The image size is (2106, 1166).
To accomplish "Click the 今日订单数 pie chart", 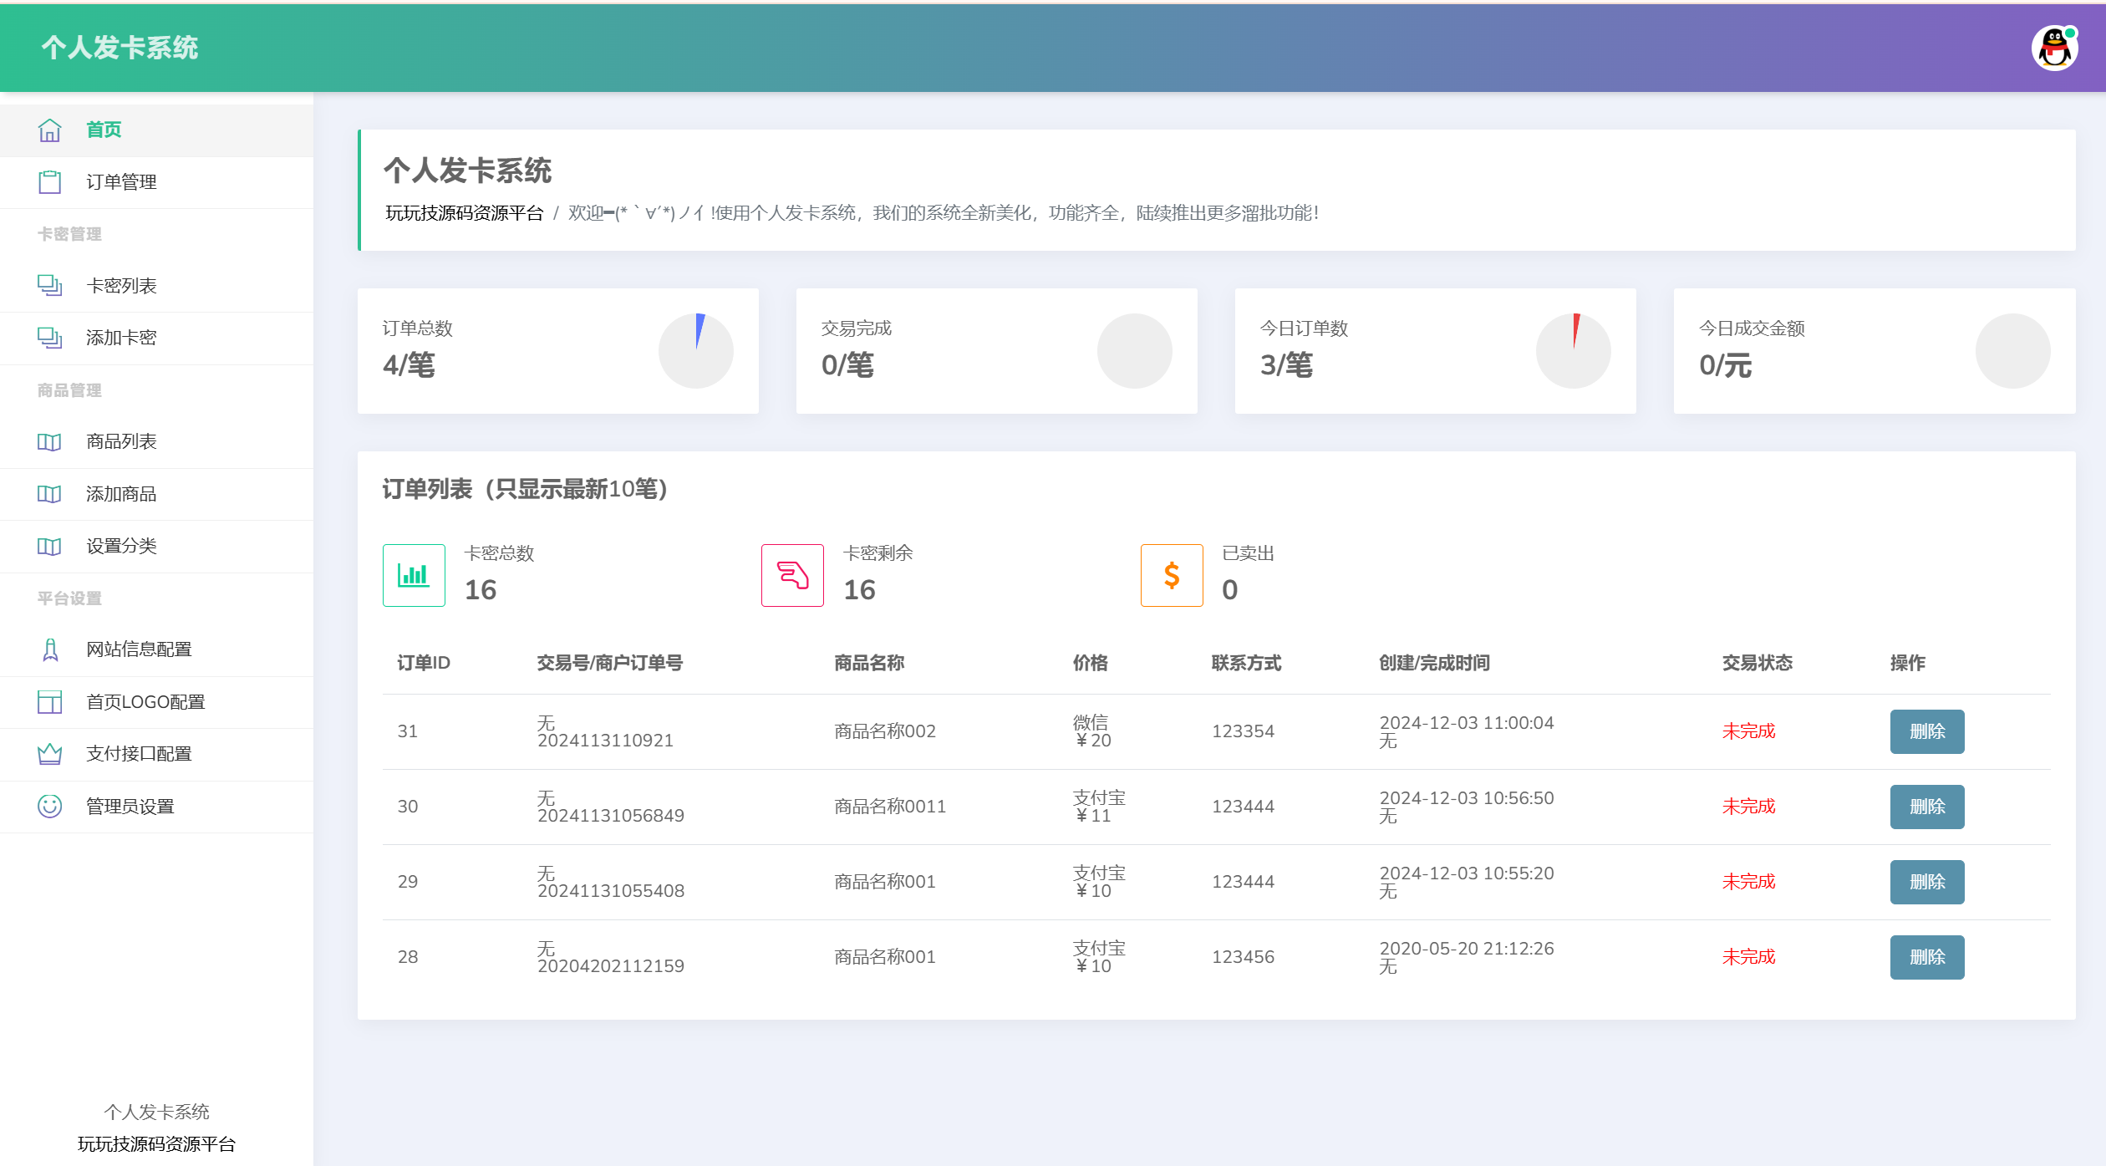I will click(1573, 351).
